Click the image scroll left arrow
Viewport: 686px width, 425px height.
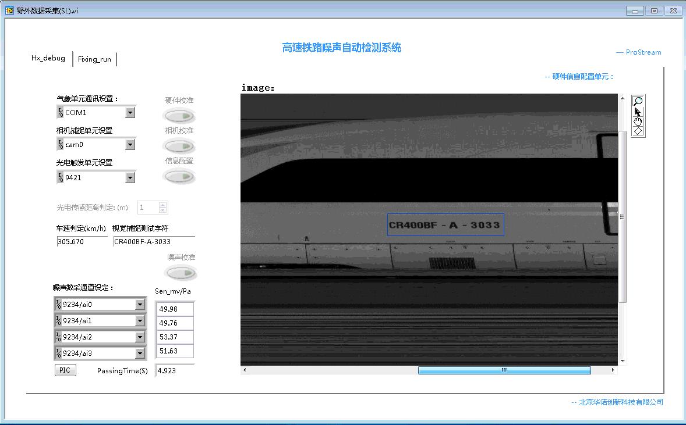coord(244,370)
